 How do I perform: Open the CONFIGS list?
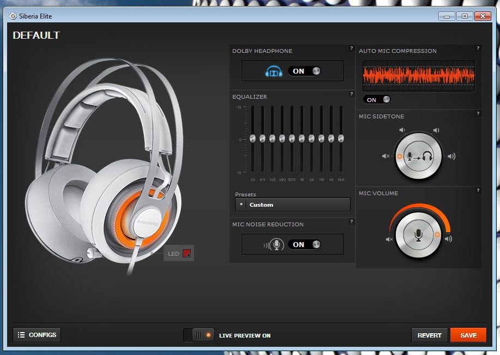tap(37, 335)
